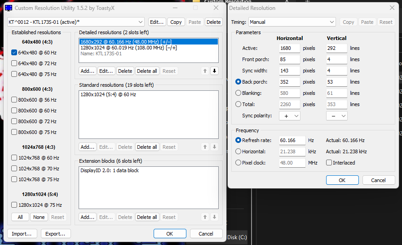Screen dimensions: 402x245
Task: Expand the Timing dropdown
Action: click(x=292, y=22)
